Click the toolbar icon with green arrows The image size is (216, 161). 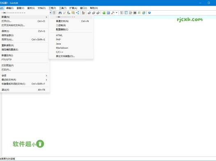tap(69, 13)
